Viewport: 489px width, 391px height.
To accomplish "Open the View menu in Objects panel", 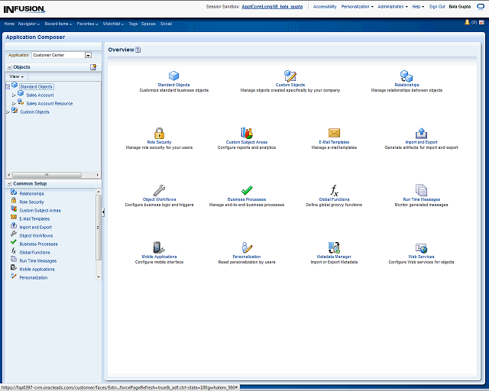I will pos(16,76).
